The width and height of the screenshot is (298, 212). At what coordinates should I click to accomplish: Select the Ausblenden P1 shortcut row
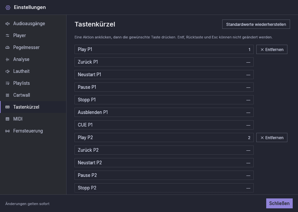pyautogui.click(x=164, y=112)
